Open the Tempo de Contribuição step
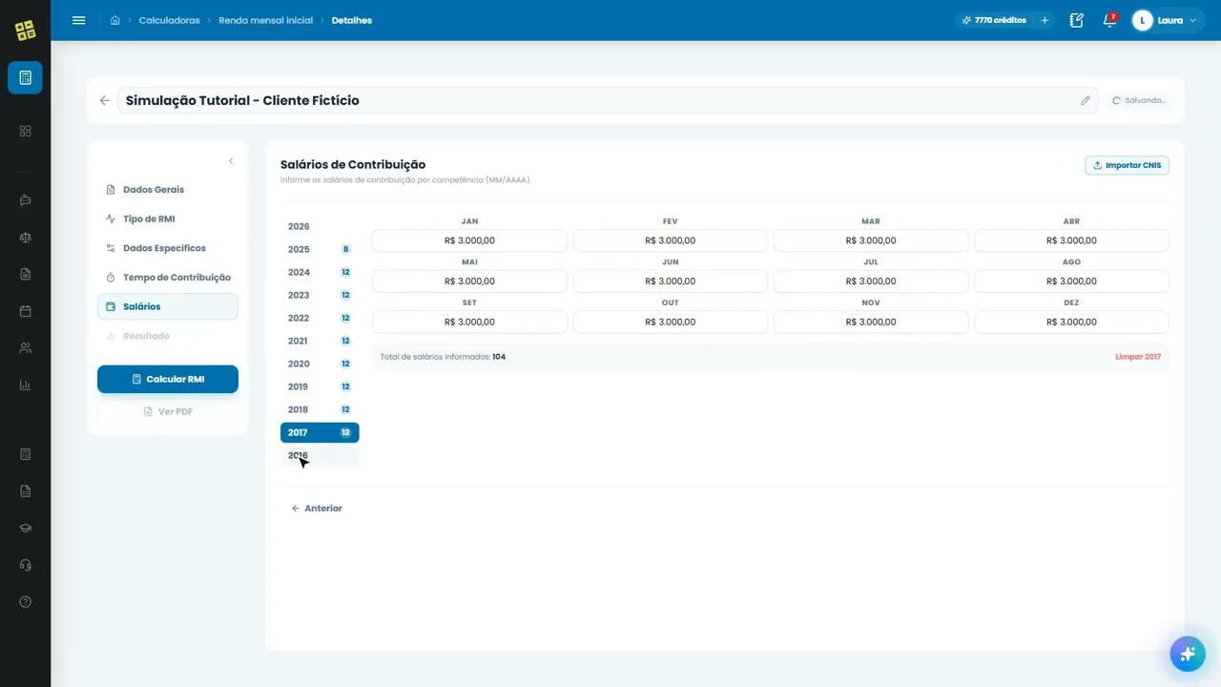Viewport: 1221px width, 687px height. pyautogui.click(x=168, y=278)
